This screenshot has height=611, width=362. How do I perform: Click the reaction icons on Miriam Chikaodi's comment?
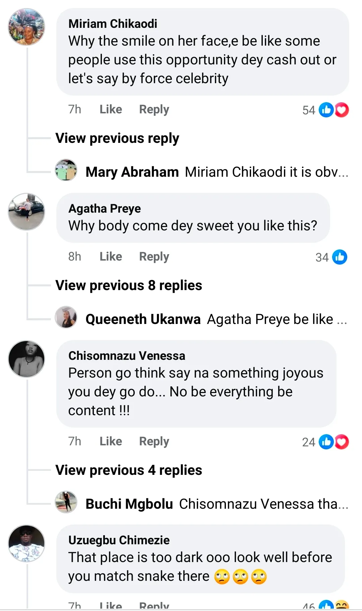coord(334,110)
